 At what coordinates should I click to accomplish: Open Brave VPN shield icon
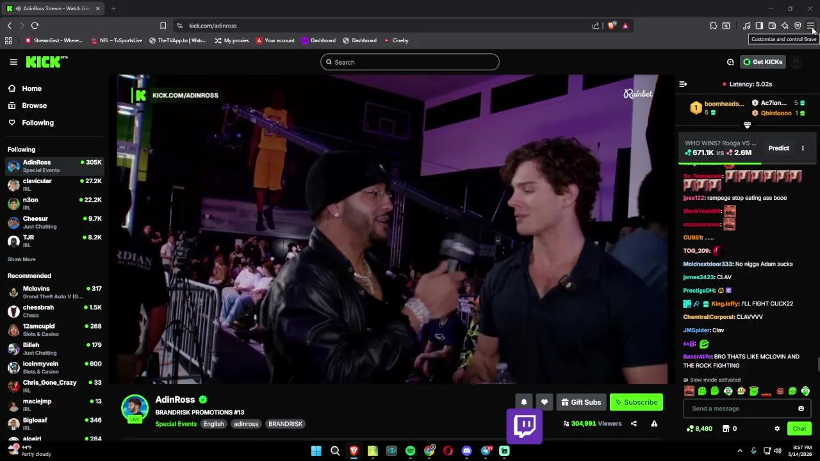[x=798, y=26]
